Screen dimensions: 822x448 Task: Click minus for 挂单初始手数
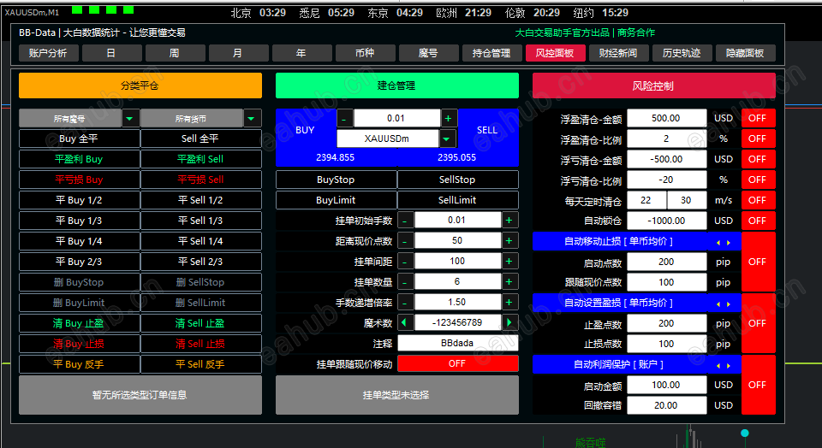click(x=405, y=221)
